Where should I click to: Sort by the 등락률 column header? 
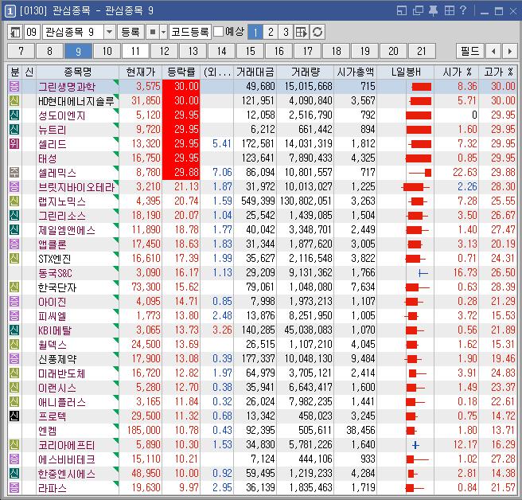coord(181,72)
